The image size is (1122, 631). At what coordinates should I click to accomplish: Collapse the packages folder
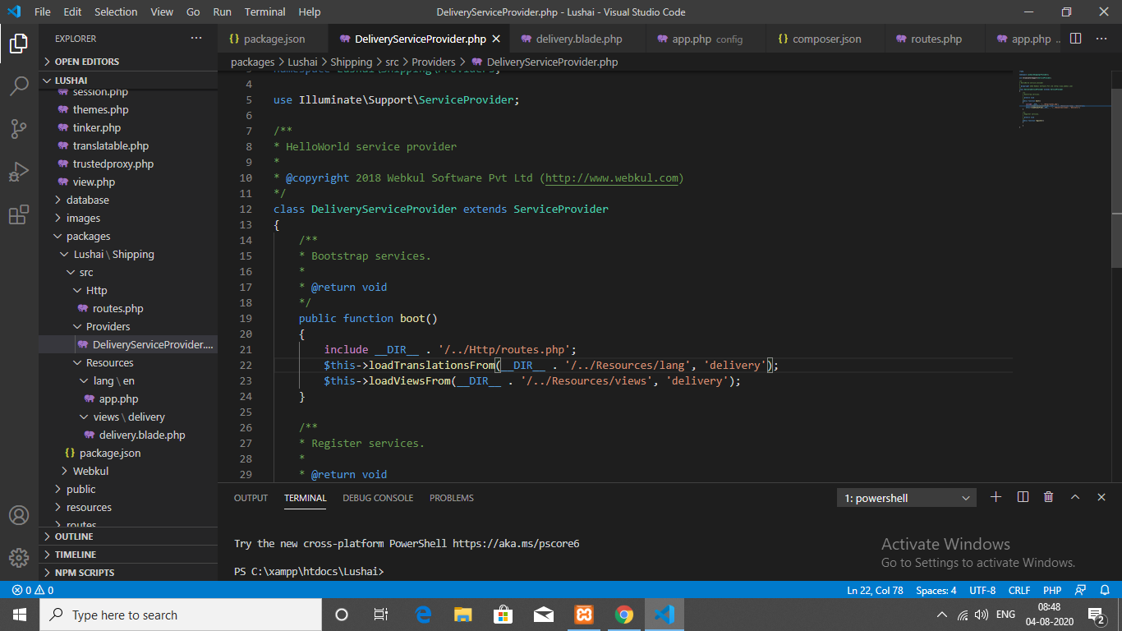pyautogui.click(x=128, y=236)
